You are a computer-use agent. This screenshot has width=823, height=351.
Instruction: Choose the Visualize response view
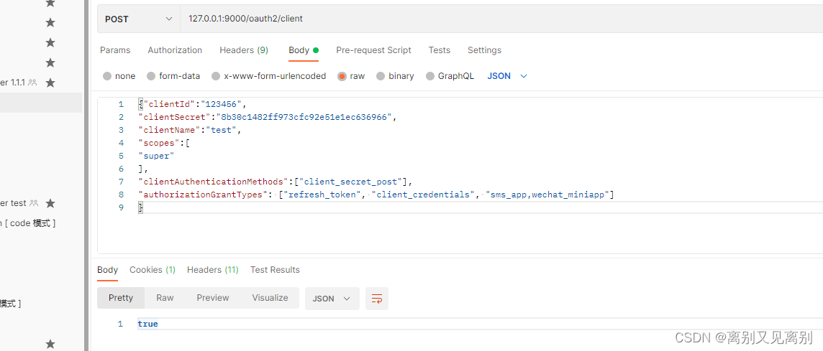270,298
